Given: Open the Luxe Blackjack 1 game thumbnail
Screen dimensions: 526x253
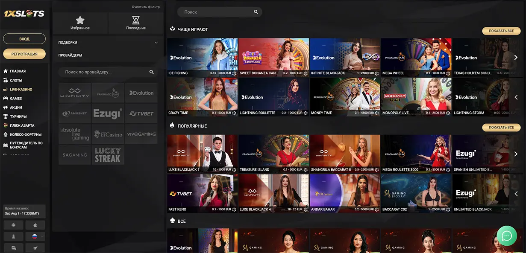Looking at the screenshot, I should [x=202, y=154].
